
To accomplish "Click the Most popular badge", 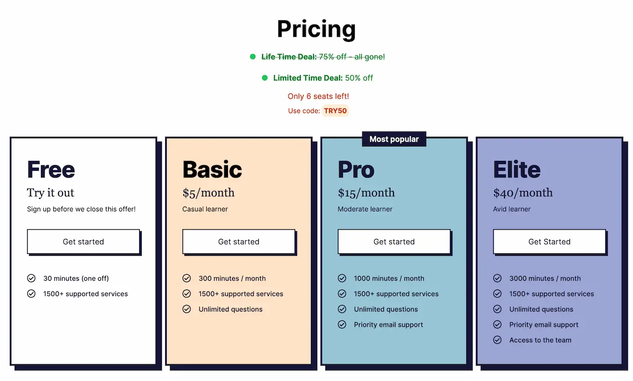I will click(x=394, y=139).
